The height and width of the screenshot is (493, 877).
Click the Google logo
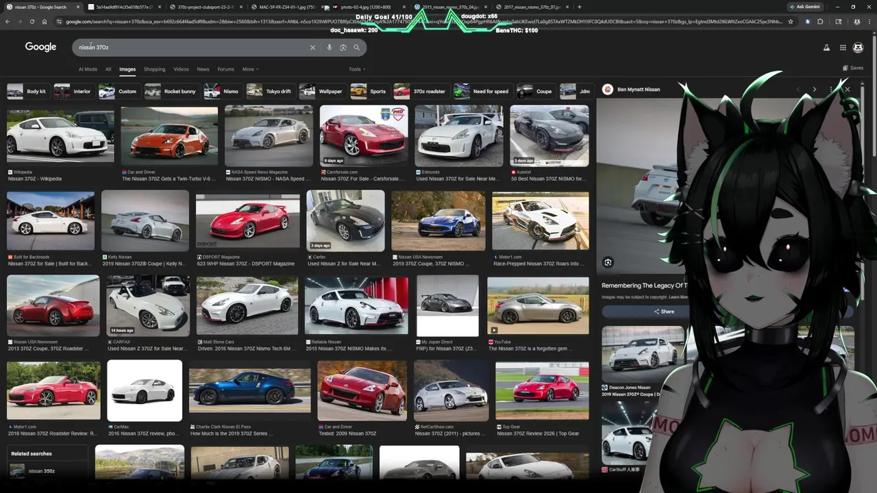[40, 47]
